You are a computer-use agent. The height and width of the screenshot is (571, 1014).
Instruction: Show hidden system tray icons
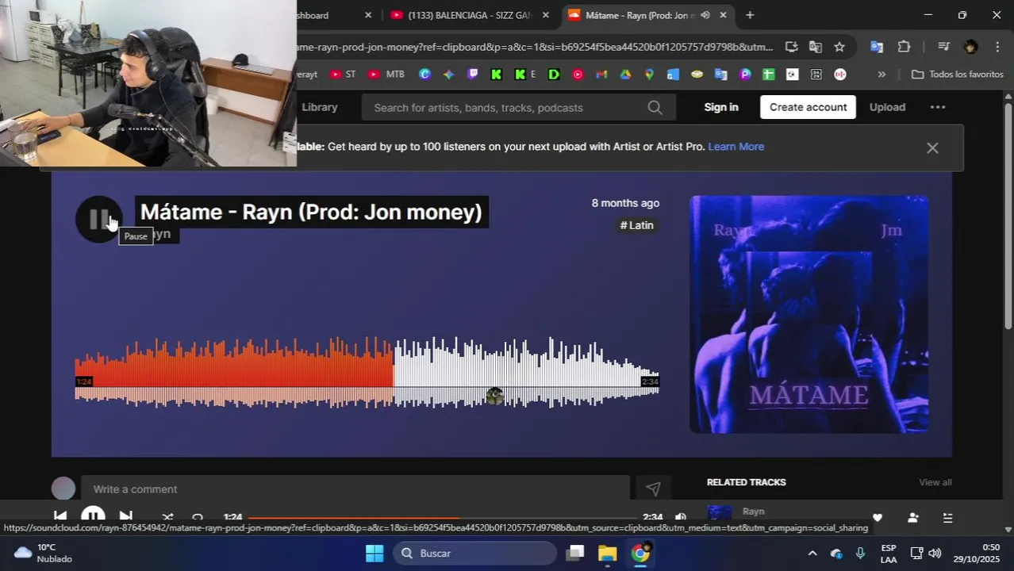point(812,554)
